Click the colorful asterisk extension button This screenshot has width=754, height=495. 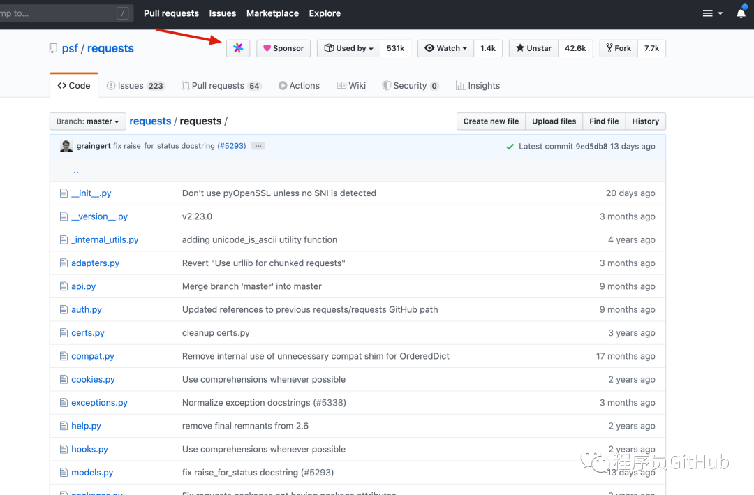pos(238,48)
